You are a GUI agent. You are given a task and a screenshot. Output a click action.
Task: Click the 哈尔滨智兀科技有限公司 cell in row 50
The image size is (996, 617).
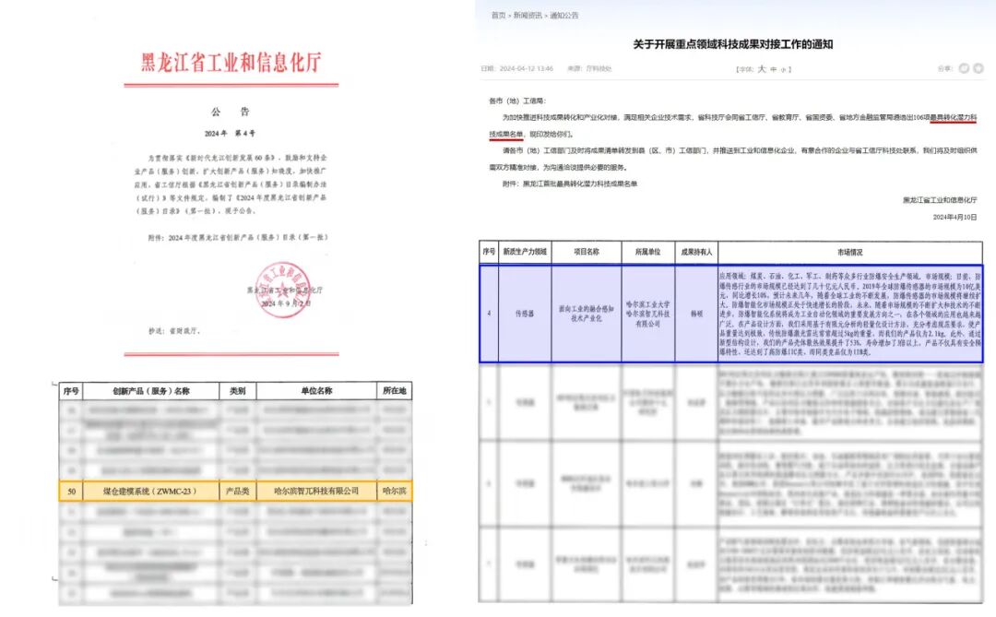(x=316, y=492)
